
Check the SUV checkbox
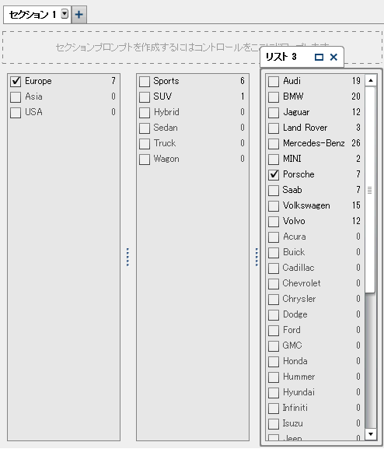pos(145,96)
